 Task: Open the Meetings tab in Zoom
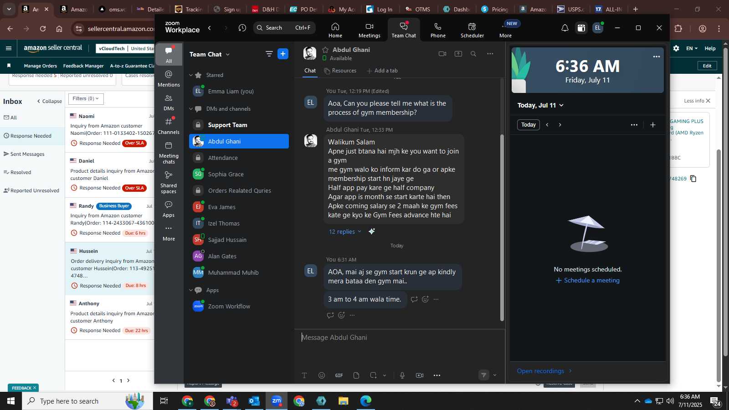pos(370,30)
